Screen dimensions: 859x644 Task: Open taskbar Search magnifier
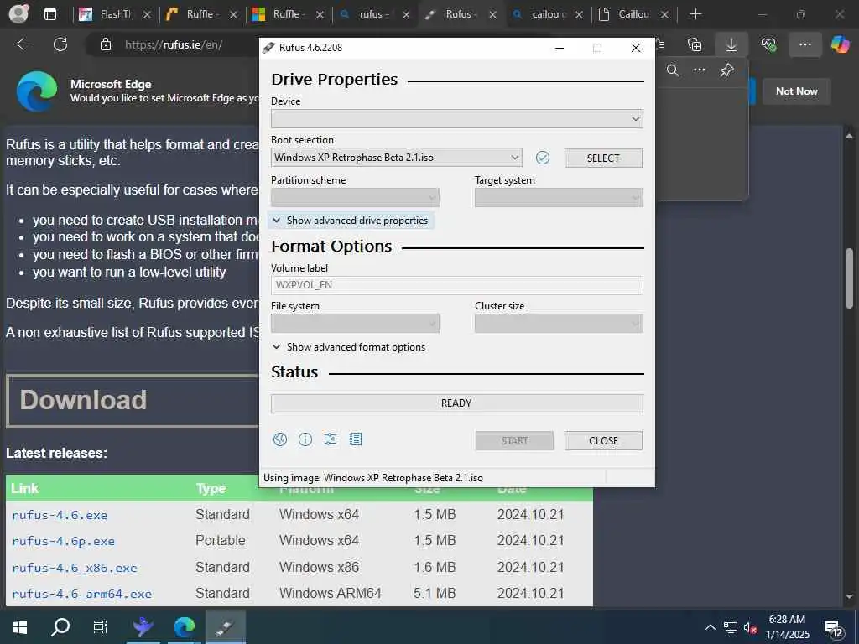[x=60, y=627]
